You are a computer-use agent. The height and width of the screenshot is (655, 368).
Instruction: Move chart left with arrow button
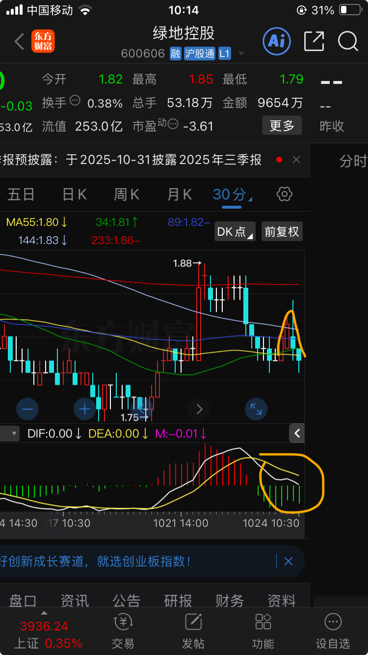pos(143,409)
